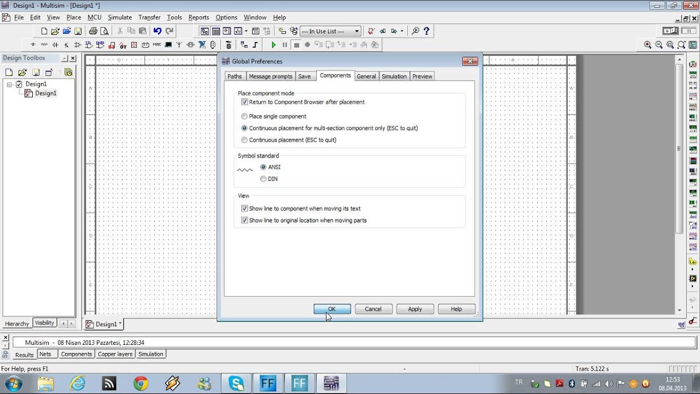Open the Copper layers tab
The width and height of the screenshot is (700, 394).
[x=115, y=354]
